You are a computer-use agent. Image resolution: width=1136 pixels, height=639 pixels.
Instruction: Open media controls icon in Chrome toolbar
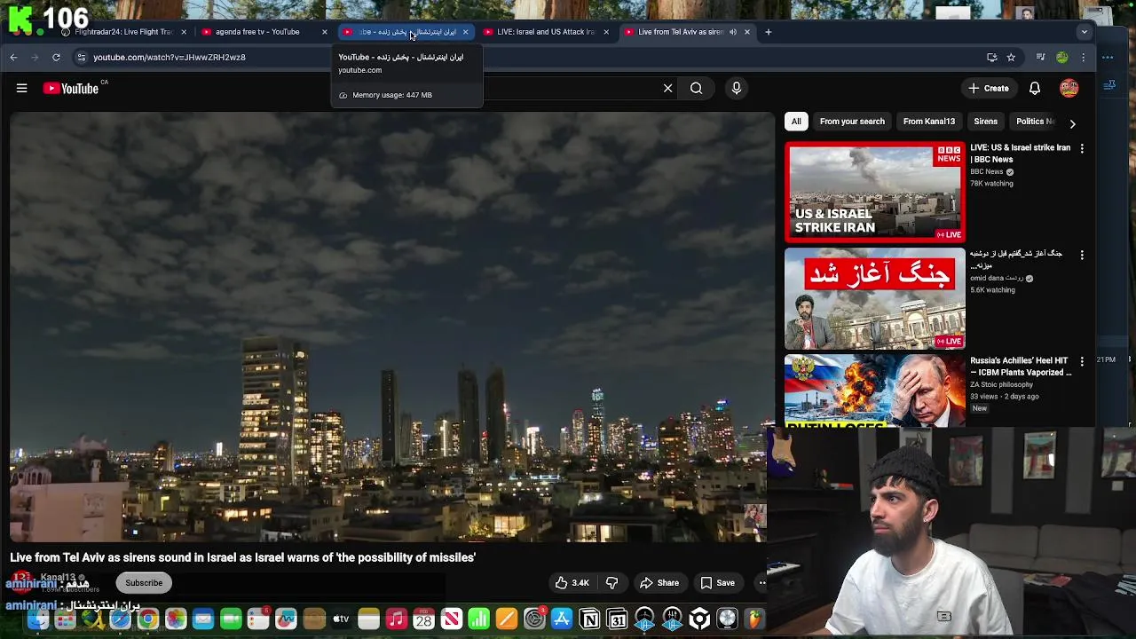click(1040, 57)
